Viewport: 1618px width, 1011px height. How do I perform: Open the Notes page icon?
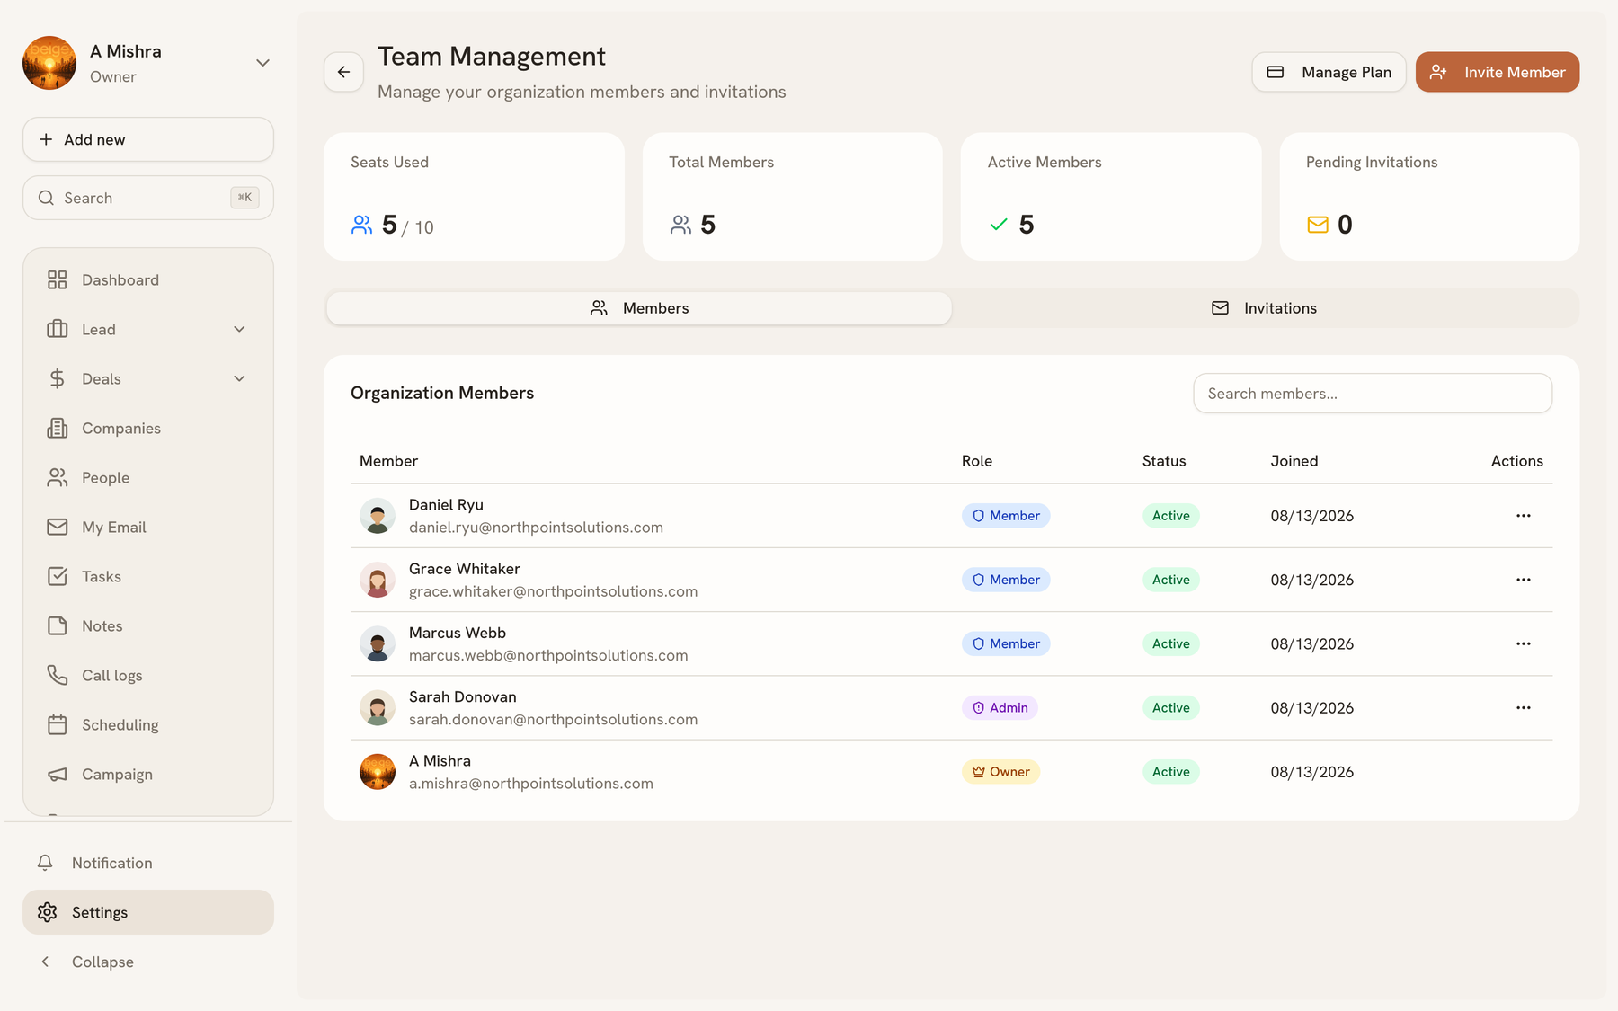point(57,625)
